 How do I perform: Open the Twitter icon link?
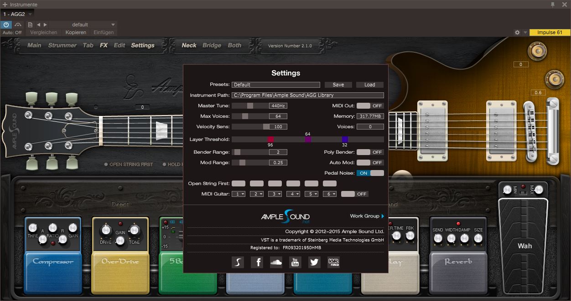point(314,262)
